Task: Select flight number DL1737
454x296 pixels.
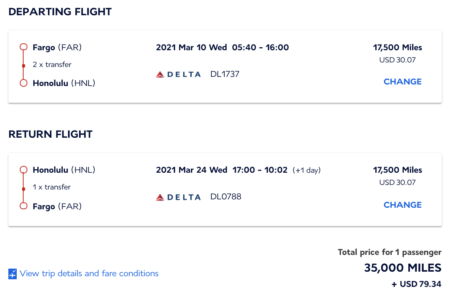Action: (225, 74)
